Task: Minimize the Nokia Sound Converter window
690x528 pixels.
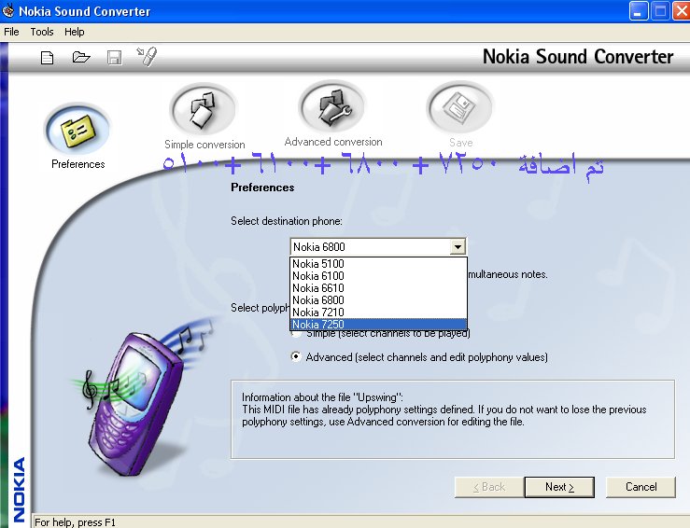Action: point(638,11)
